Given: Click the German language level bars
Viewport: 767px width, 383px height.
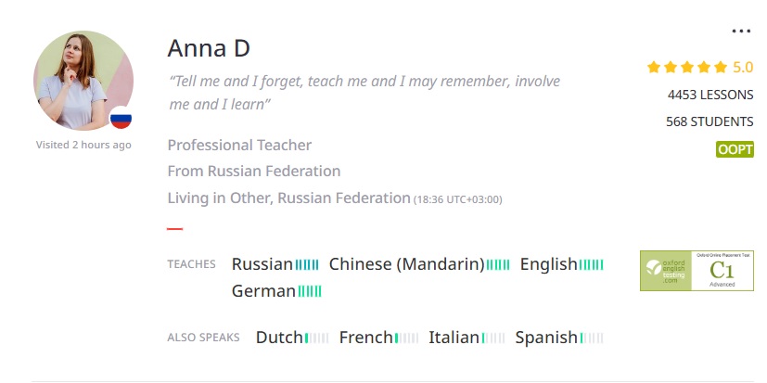Looking at the screenshot, I should pos(310,292).
